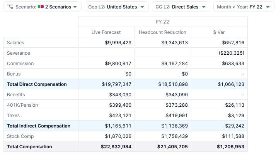Click the Total Indirect Compensation row label
Image resolution: width=276 pixels, height=156 pixels.
pyautogui.click(x=39, y=126)
